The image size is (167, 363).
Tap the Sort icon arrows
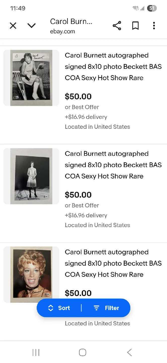pyautogui.click(x=51, y=308)
